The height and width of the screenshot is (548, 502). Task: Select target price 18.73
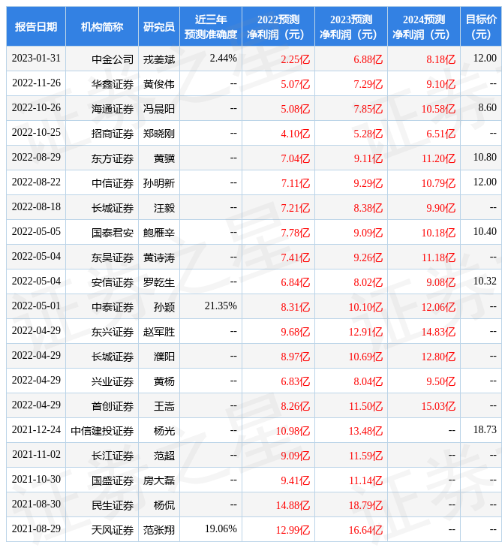coord(485,429)
